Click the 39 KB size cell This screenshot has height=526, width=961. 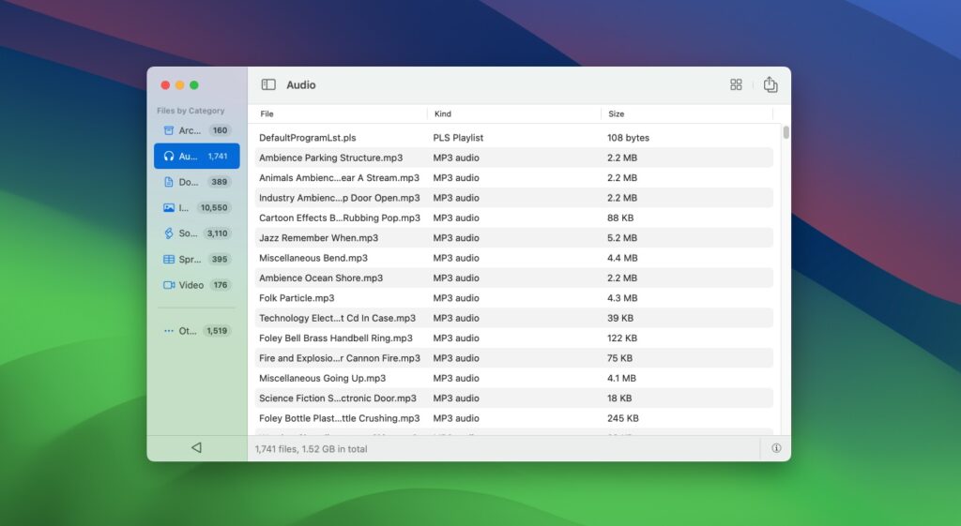[x=620, y=318]
